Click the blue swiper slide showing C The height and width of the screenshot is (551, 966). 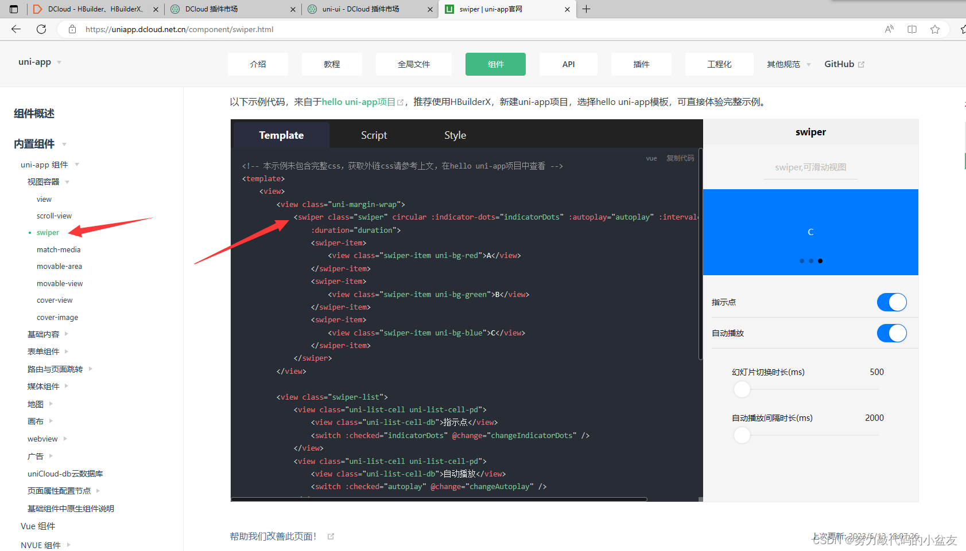point(810,232)
